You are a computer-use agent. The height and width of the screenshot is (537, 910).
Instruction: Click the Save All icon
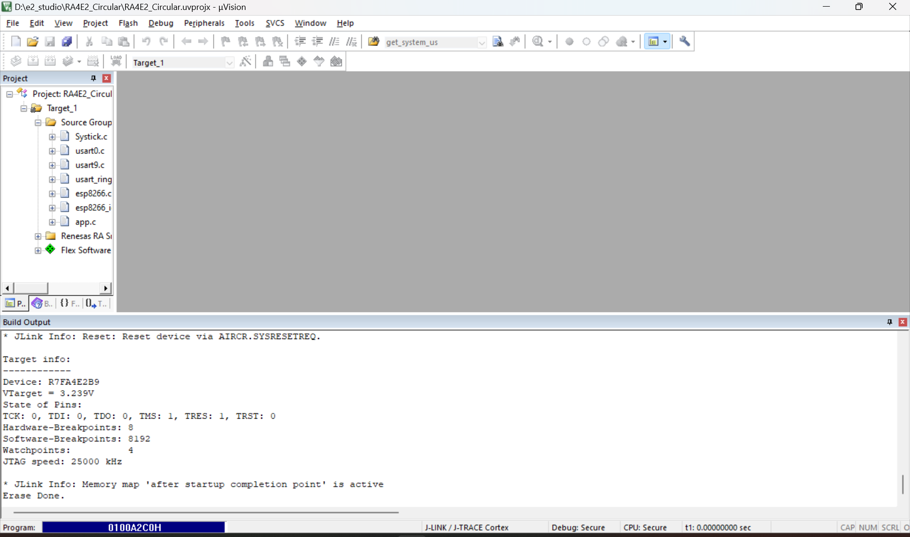67,42
